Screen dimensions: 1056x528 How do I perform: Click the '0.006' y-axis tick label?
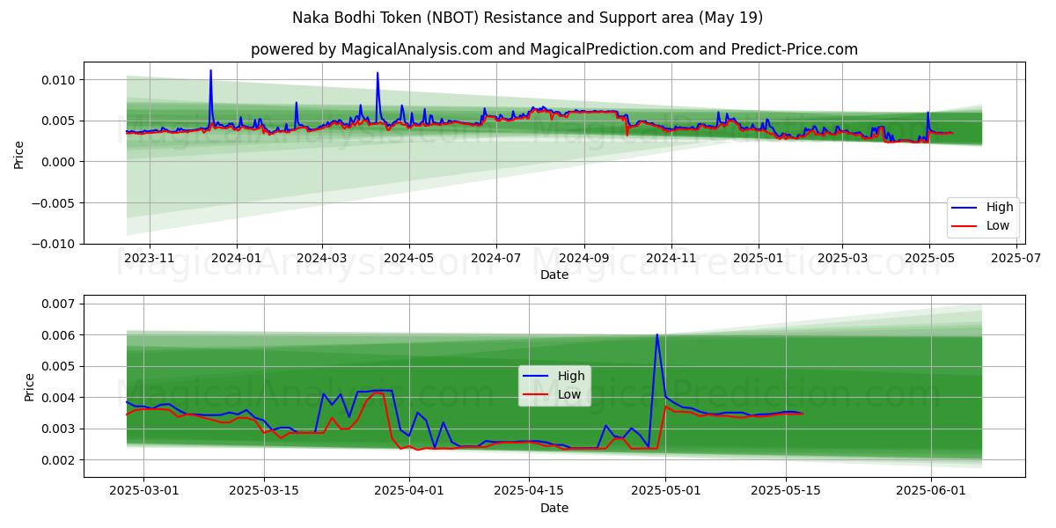pos(60,335)
